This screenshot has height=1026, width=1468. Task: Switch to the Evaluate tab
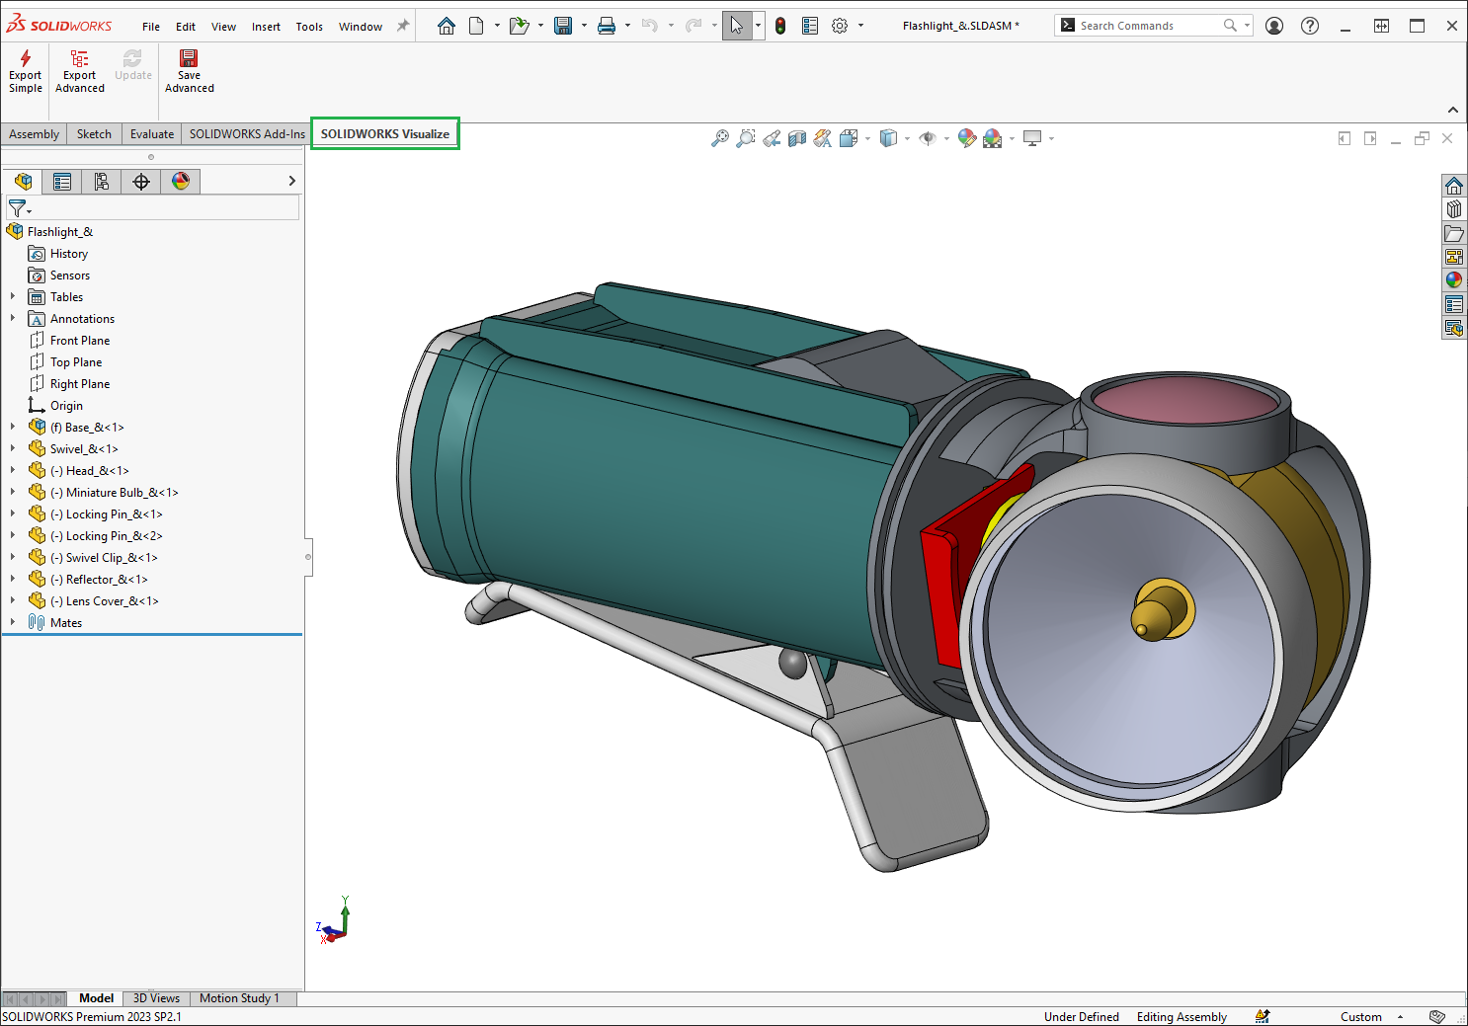pos(152,134)
